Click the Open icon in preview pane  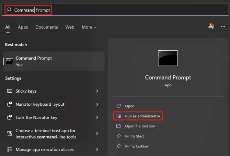pyautogui.click(x=118, y=106)
